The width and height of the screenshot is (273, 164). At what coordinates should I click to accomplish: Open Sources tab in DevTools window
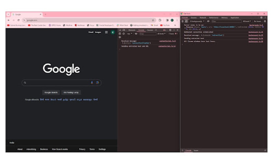tap(194, 17)
